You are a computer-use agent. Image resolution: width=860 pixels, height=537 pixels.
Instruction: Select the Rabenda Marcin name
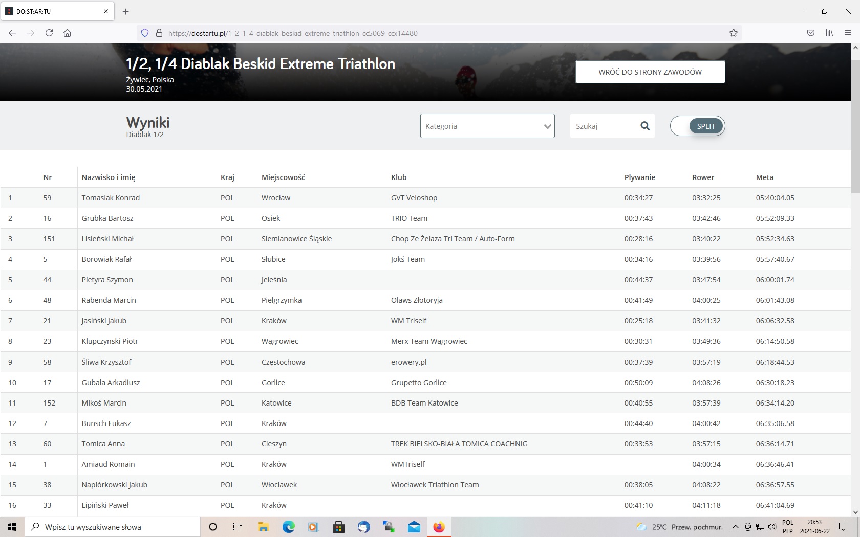coord(109,300)
